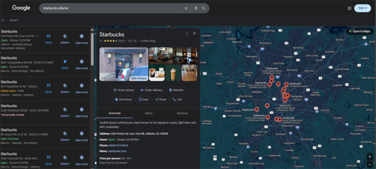Click Reported by 84 people text

tap(113, 163)
